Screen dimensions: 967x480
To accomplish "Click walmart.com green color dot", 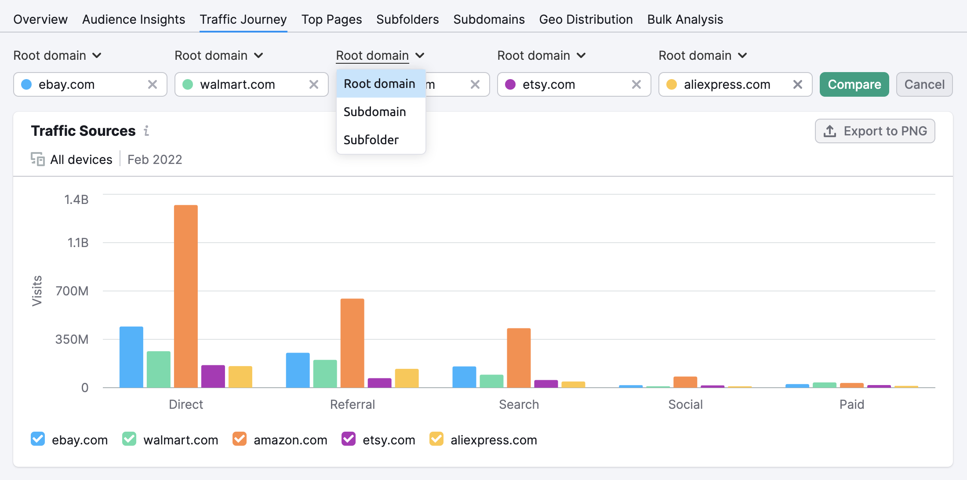I will coord(188,84).
